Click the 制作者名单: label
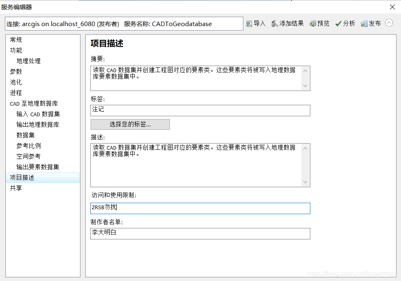The height and width of the screenshot is (281, 401). 107,222
